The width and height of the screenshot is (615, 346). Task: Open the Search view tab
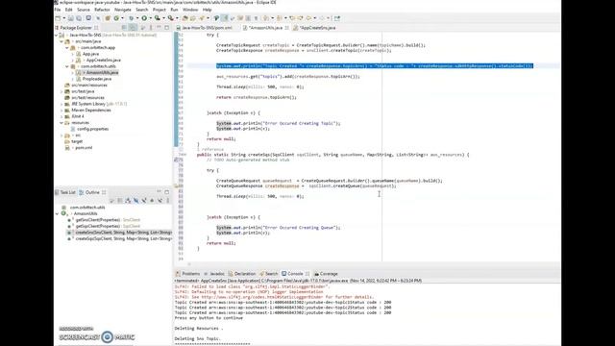(x=268, y=274)
